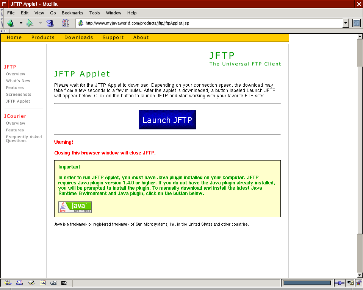Open the Help menu
This screenshot has height=290, width=363.
pos(132,13)
